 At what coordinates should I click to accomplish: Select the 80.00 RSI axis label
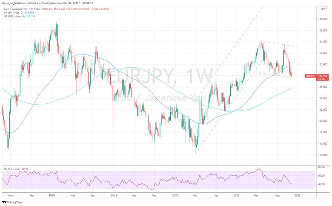(x=321, y=167)
